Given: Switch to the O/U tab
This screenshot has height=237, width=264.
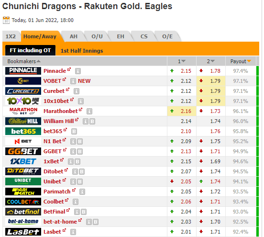Looking at the screenshot, I should (97, 36).
